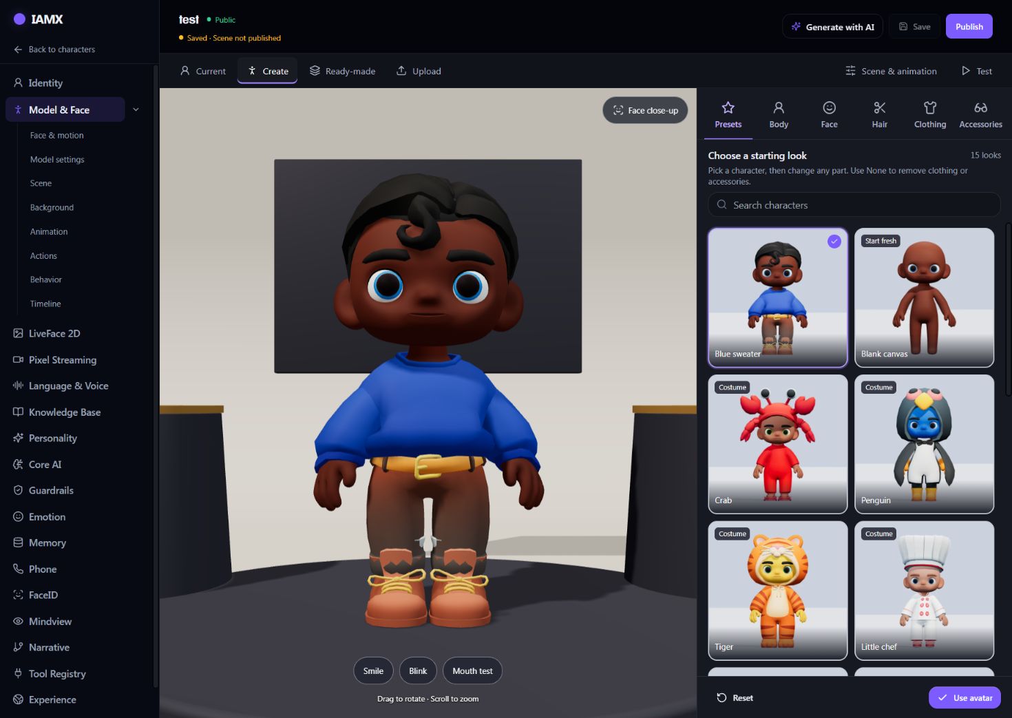
Task: Open the Identity section icon
Action: tap(18, 83)
